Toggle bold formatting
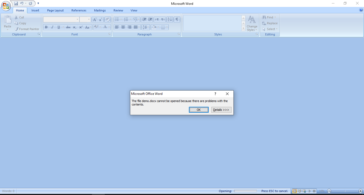Viewport: 364px width, 195px height. 46,27
